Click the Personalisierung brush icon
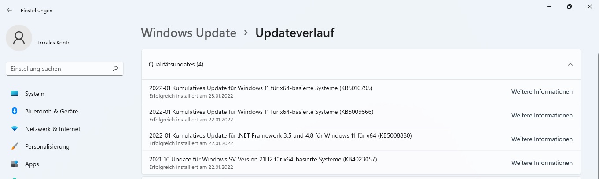599x179 pixels. (x=15, y=146)
